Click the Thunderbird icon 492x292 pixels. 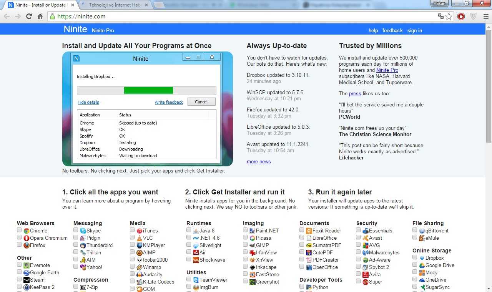pyautogui.click(x=83, y=246)
